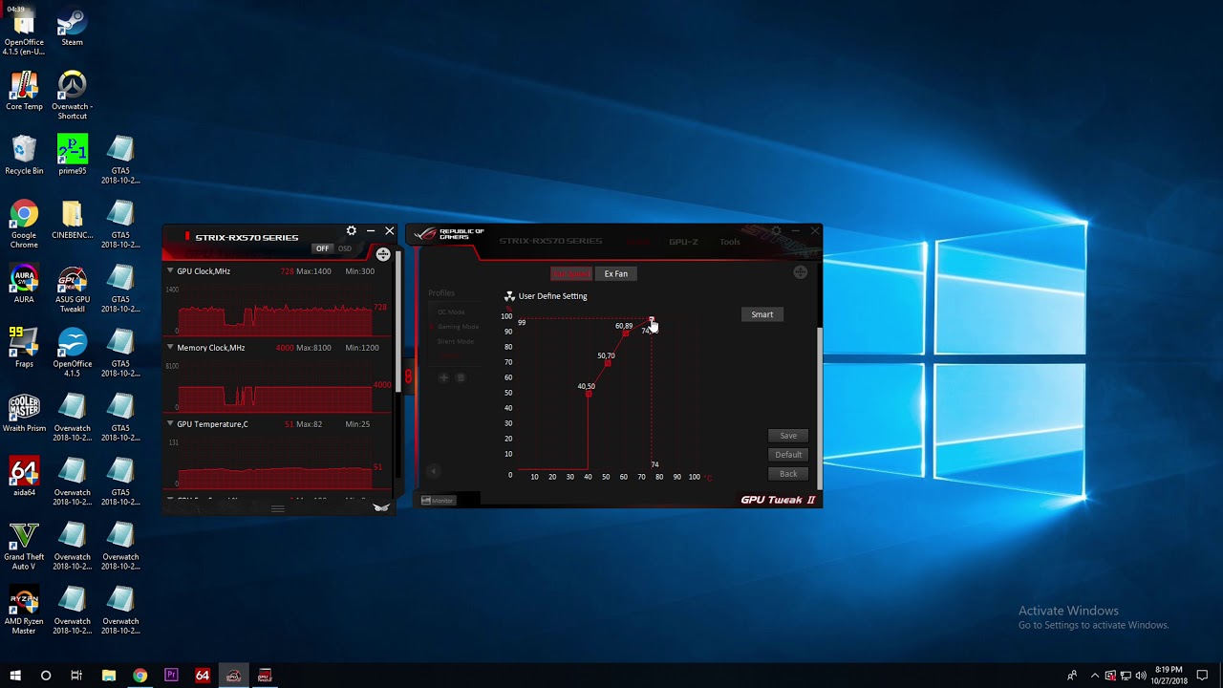Click the Monitor button in GPU Tweak
Image resolution: width=1223 pixels, height=688 pixels.
[438, 500]
